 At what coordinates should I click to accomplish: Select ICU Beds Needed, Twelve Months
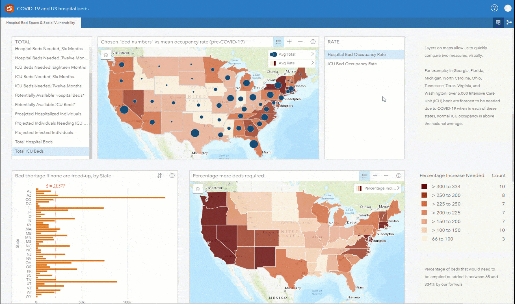tap(51, 86)
